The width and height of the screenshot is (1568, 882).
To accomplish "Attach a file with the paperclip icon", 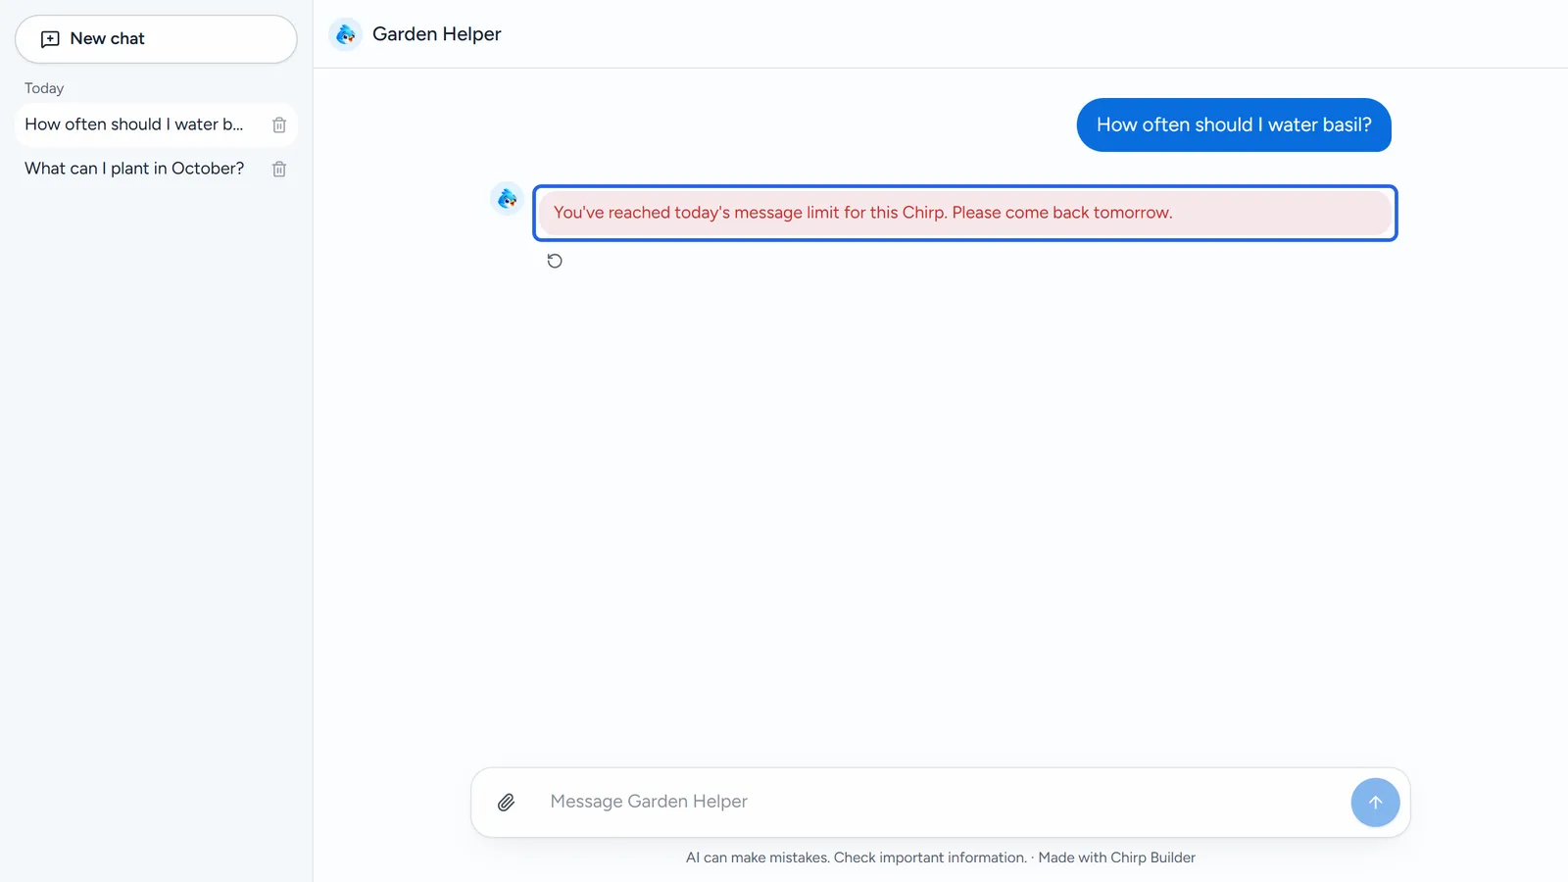I will 506,803.
